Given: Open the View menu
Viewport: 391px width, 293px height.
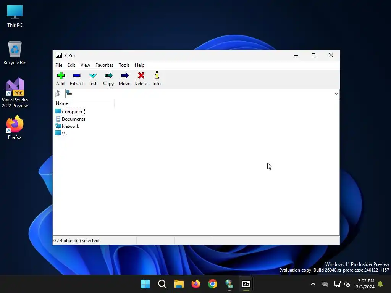Looking at the screenshot, I should coord(85,65).
